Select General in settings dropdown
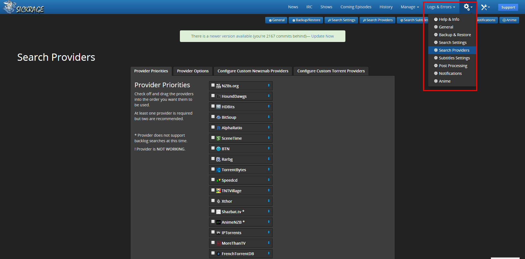Viewport: 525px width, 259px height. pyautogui.click(x=452, y=27)
